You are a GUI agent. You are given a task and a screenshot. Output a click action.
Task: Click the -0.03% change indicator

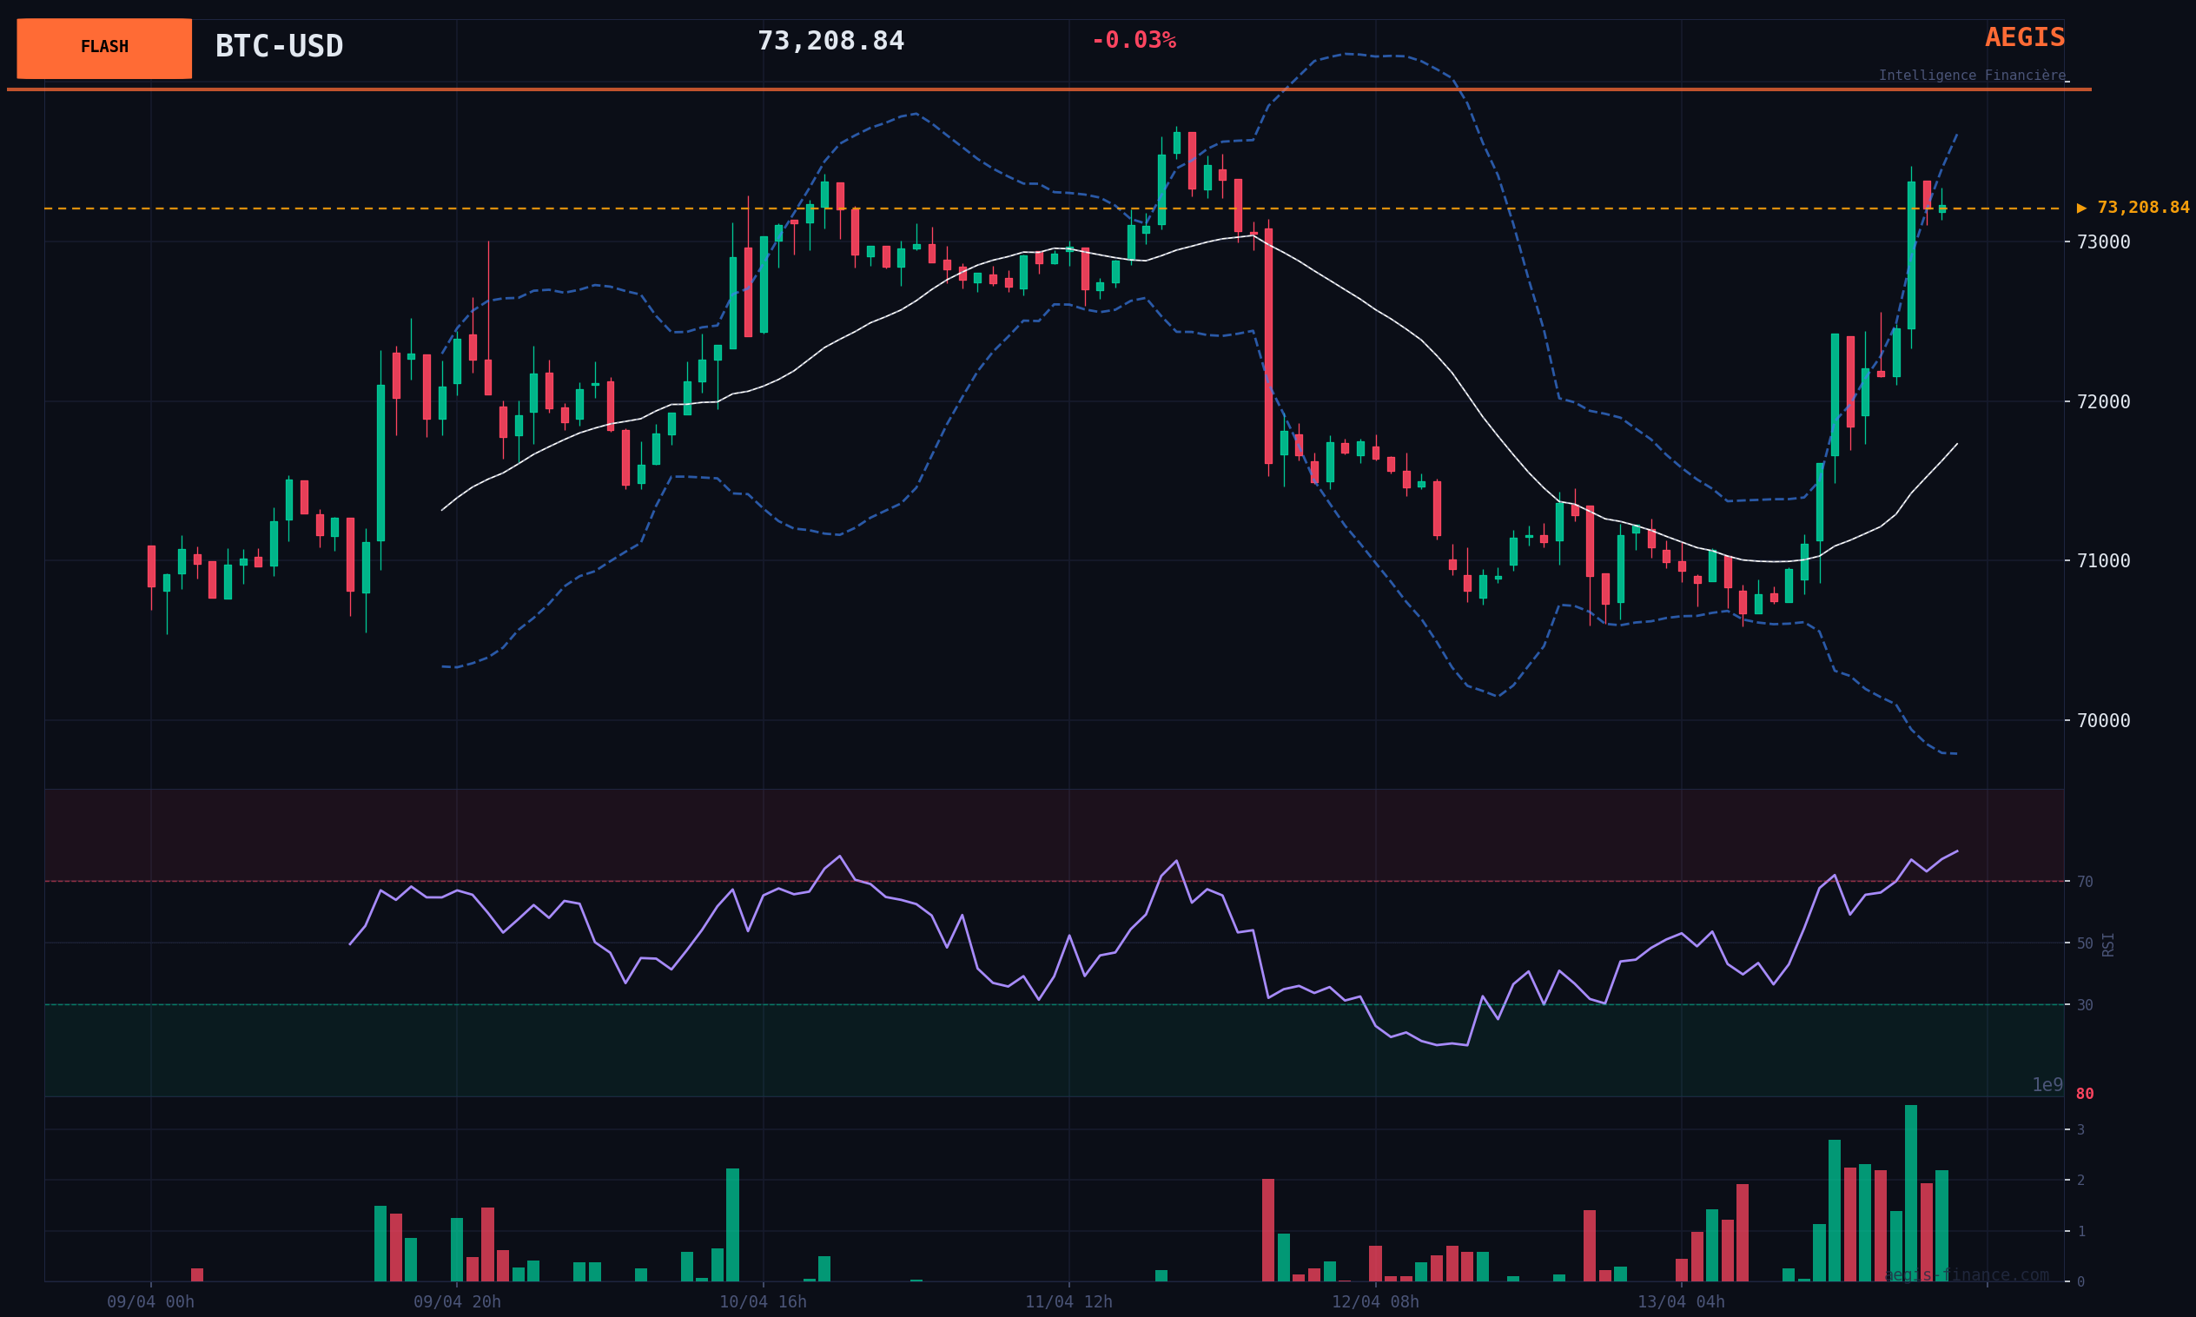1133,41
